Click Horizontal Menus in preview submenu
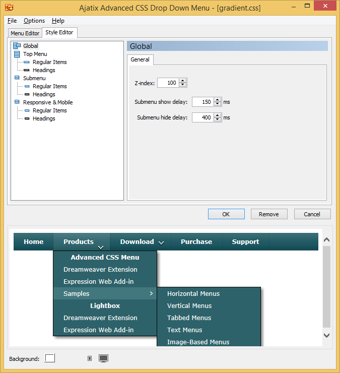Image resolution: width=340 pixels, height=373 pixels. pyautogui.click(x=209, y=293)
